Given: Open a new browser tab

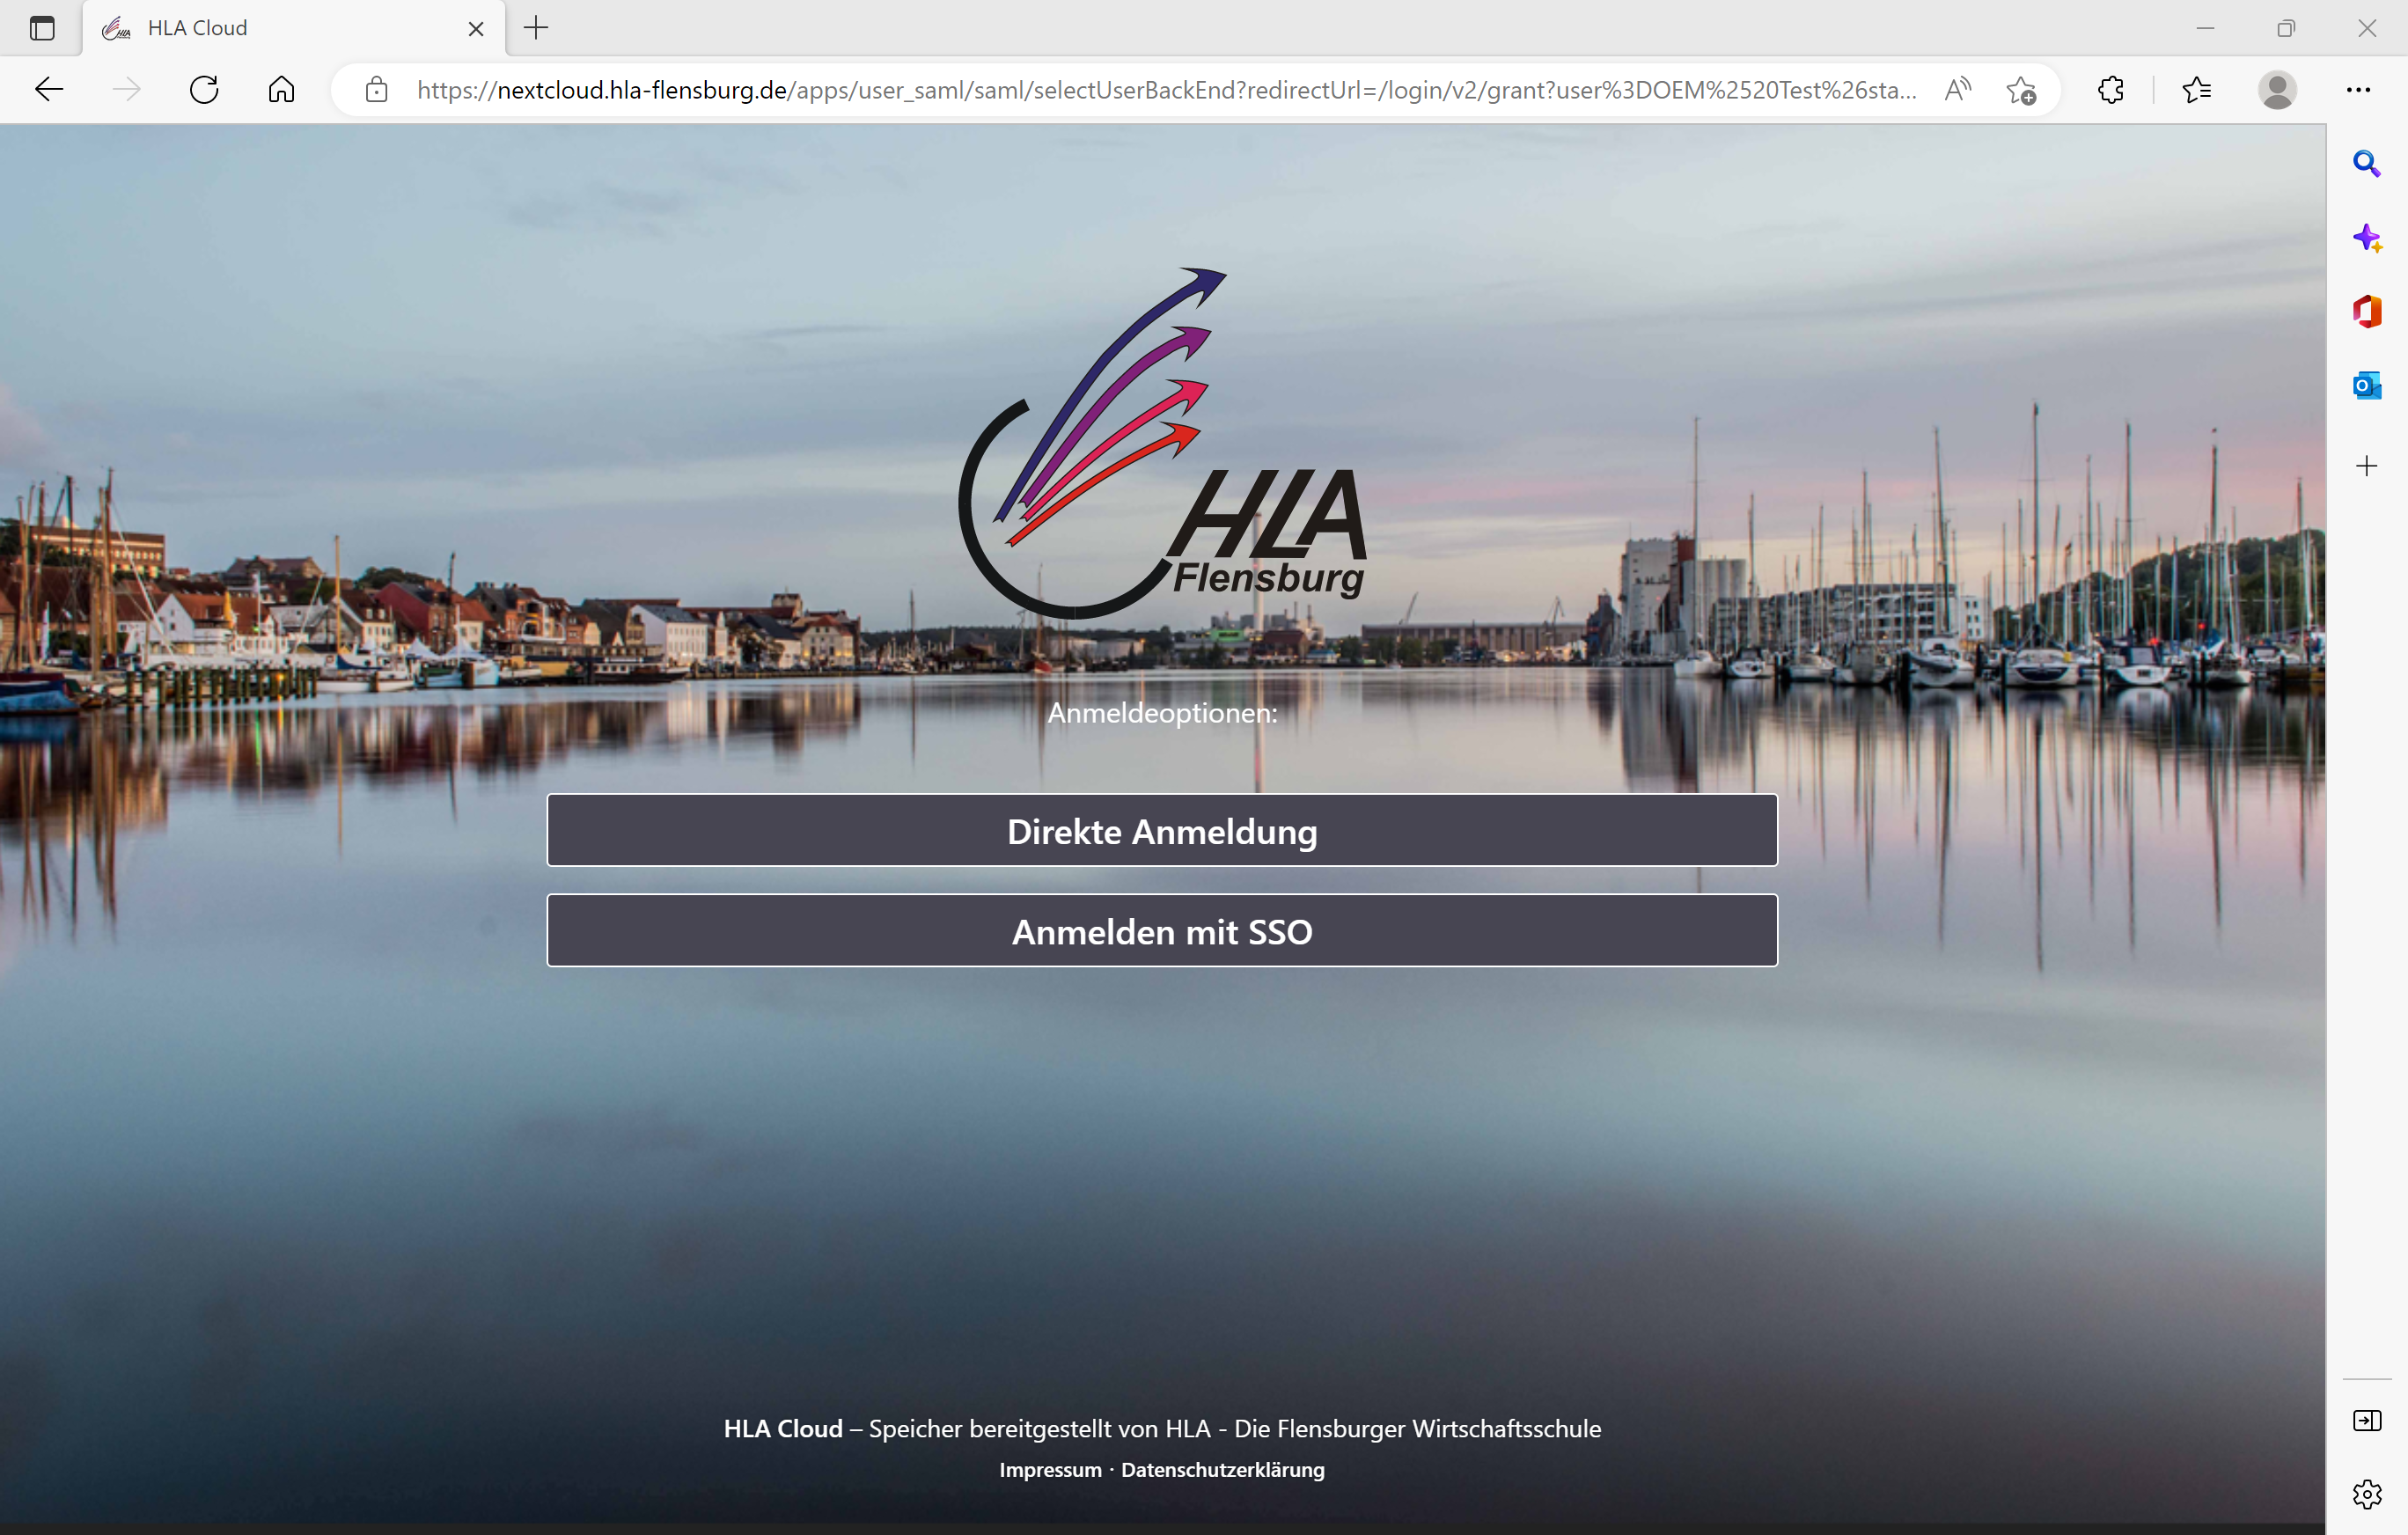Looking at the screenshot, I should [x=536, y=28].
